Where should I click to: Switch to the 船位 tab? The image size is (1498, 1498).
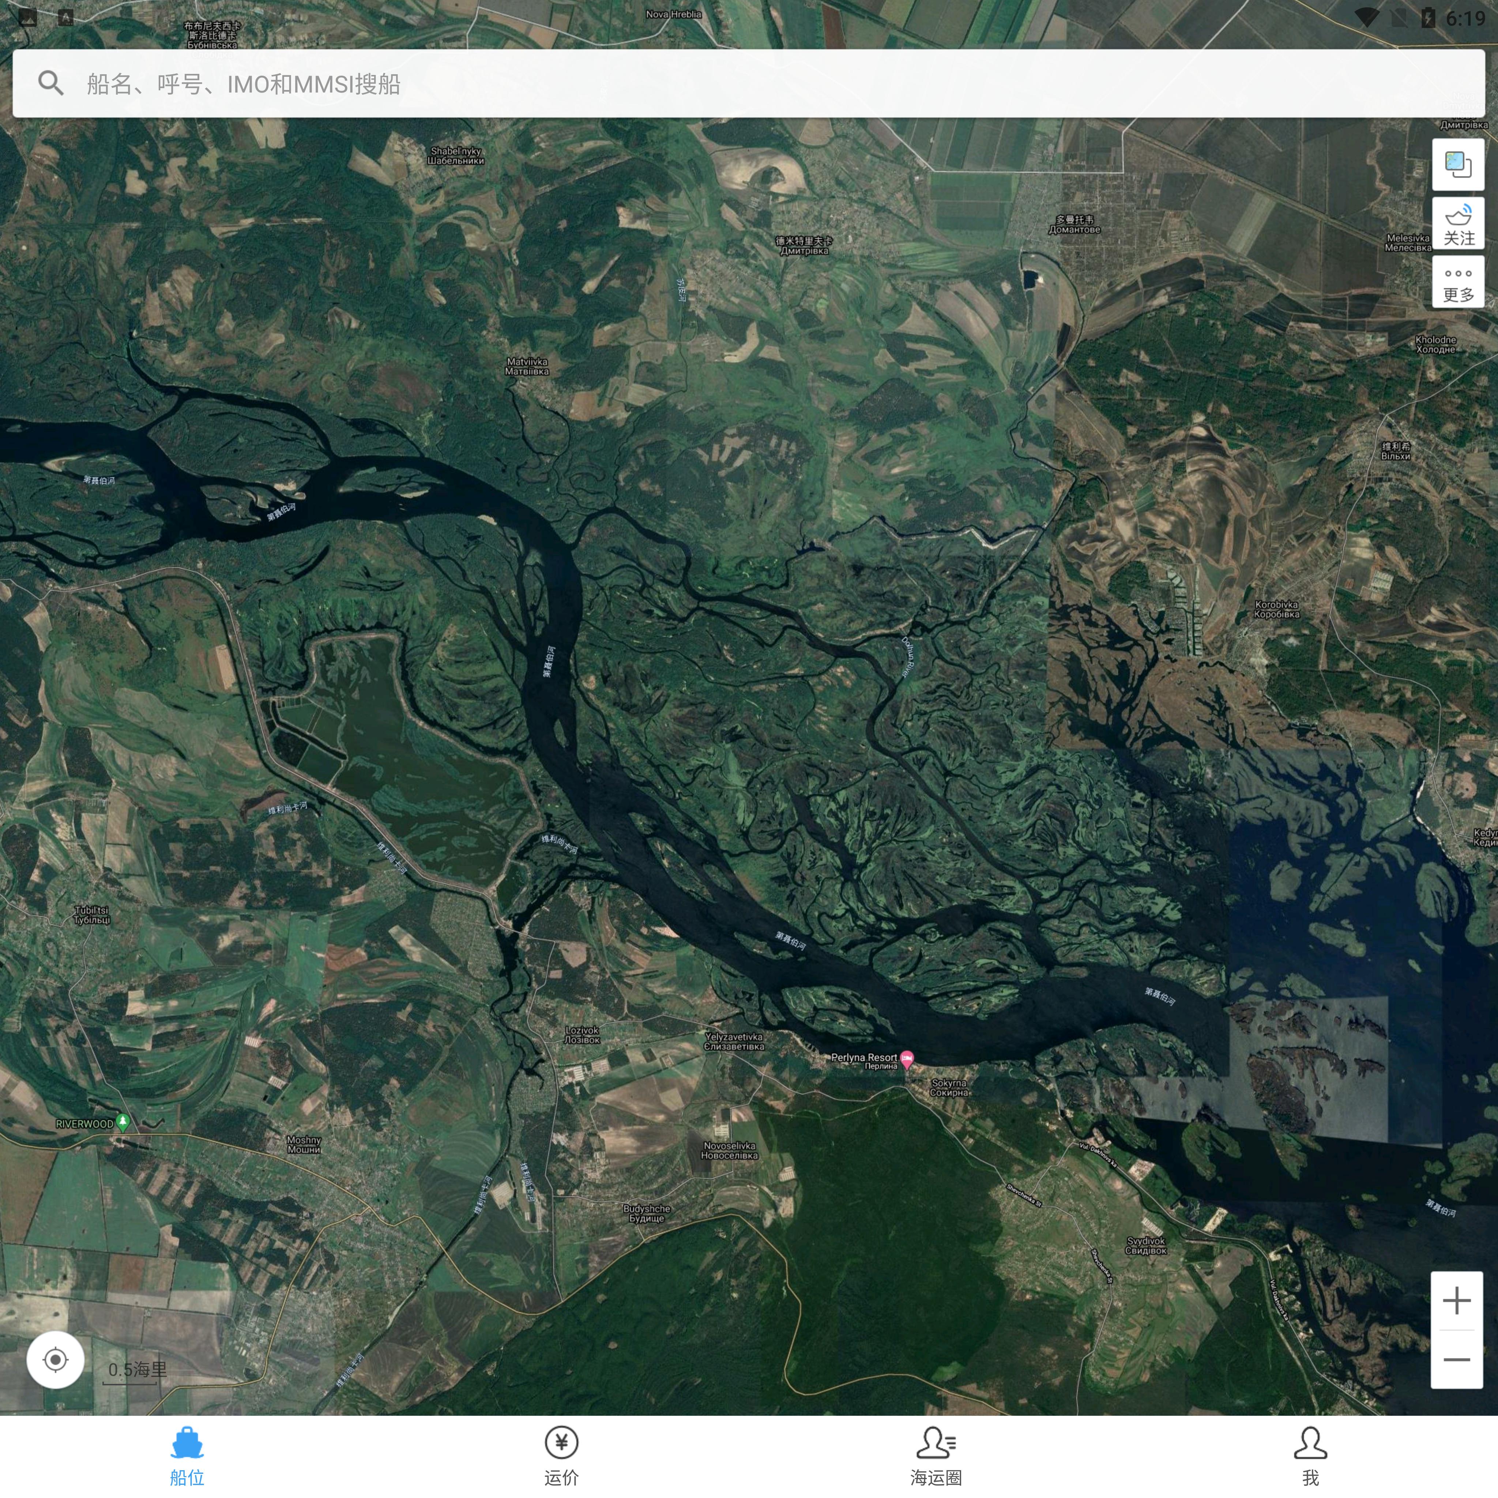coord(187,1456)
